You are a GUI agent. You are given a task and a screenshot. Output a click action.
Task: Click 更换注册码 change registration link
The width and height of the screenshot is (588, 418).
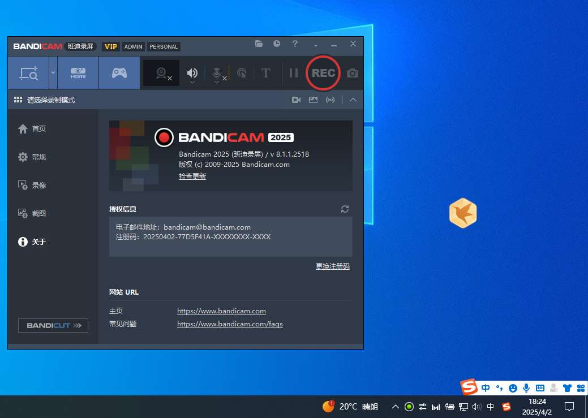(x=333, y=266)
